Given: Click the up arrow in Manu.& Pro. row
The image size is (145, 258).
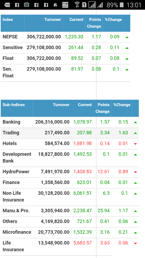Looking at the screenshot, I should coord(135,211).
